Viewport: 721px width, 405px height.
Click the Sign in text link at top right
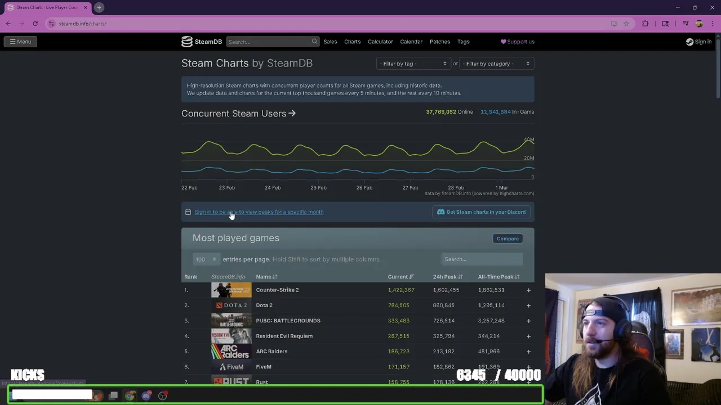[703, 42]
